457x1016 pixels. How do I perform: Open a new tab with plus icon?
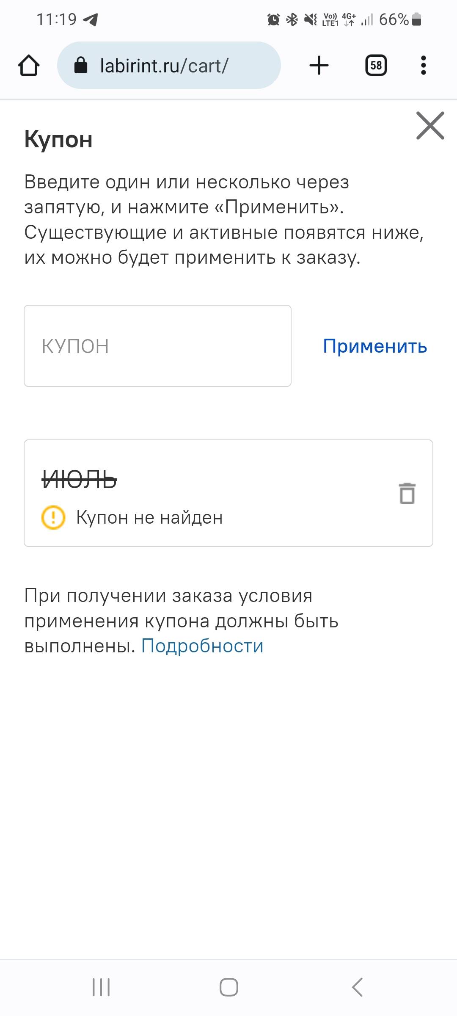point(319,66)
